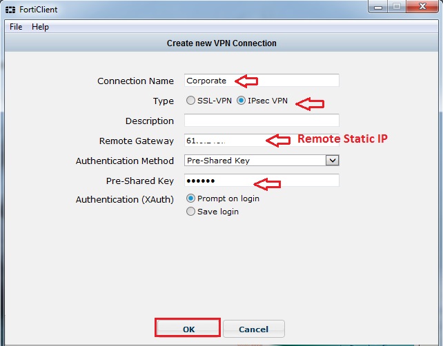The width and height of the screenshot is (443, 346).
Task: Click the Pre-Shared Key password field
Action: click(x=262, y=181)
